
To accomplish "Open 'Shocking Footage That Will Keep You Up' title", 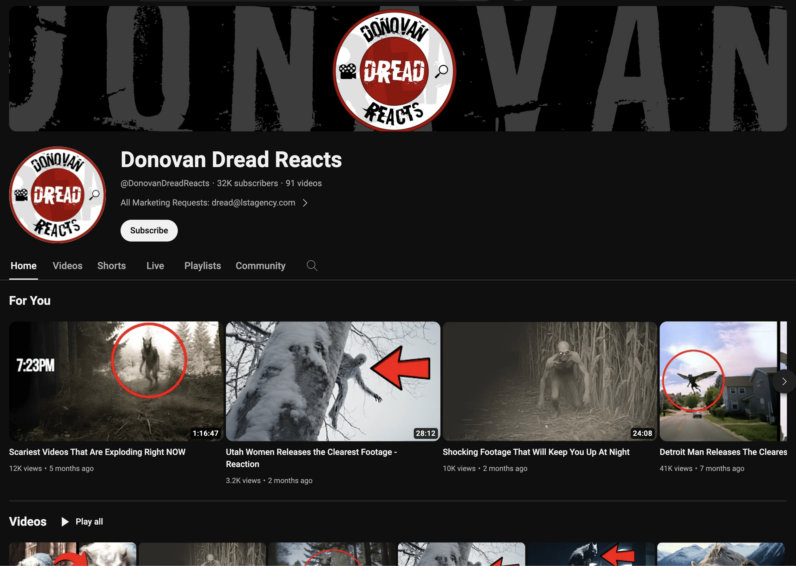I will coord(536,452).
